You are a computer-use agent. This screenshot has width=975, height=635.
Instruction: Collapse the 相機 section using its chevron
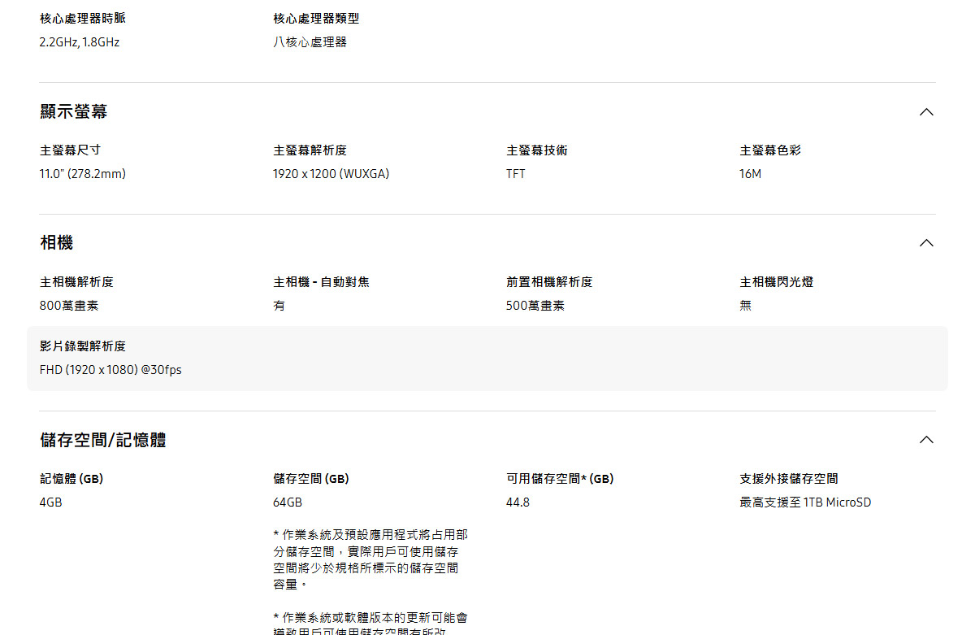[925, 243]
